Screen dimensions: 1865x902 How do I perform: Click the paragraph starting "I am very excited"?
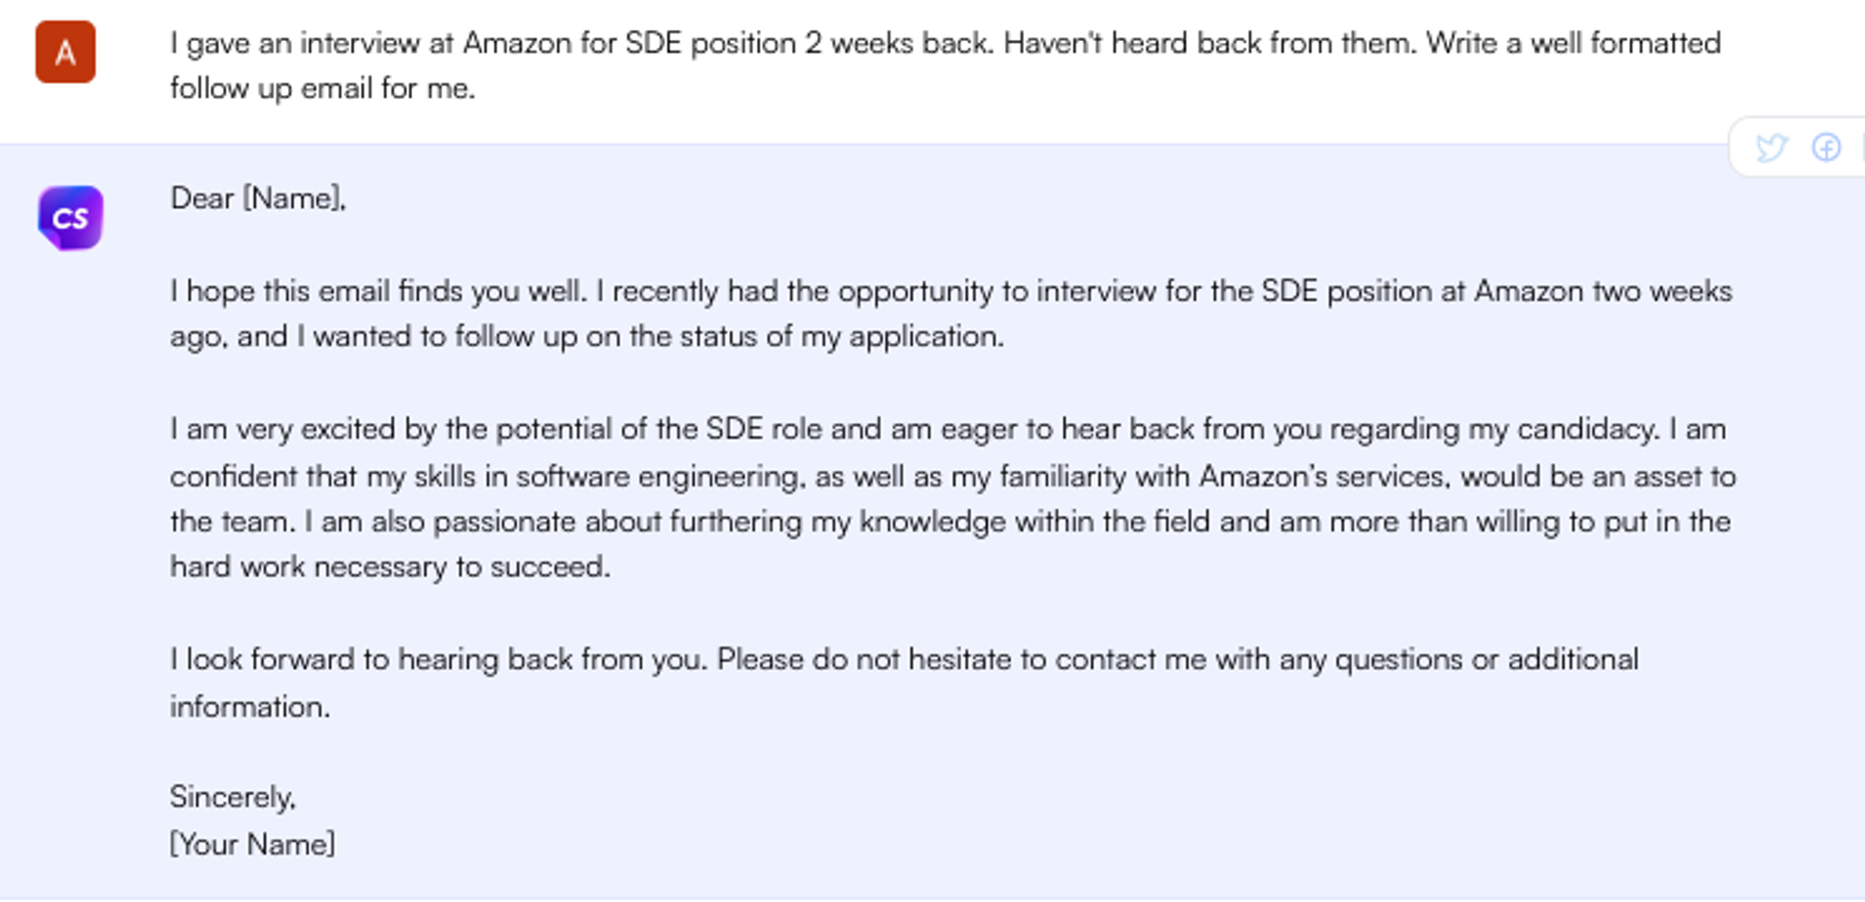point(932,497)
